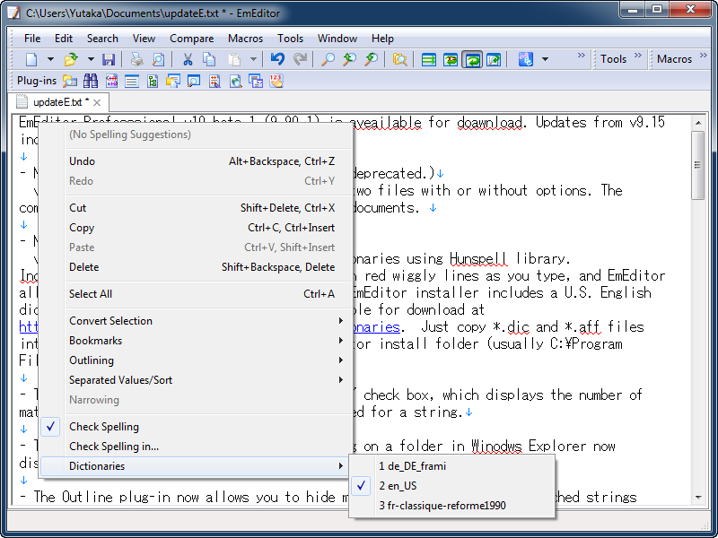Click the first Plug-ins bar folder icon

point(70,81)
